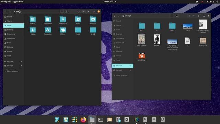Select Starred in Home window sidebar
The height and width of the screenshot is (124, 220).
pos(14,21)
